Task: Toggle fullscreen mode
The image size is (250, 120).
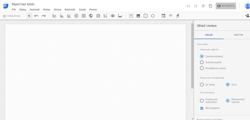Action: pyautogui.click(x=196, y=6)
